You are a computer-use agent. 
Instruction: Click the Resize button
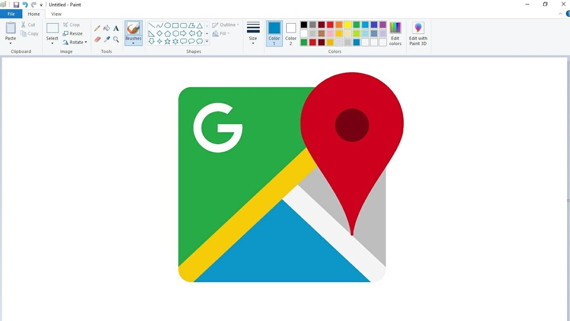pos(73,33)
